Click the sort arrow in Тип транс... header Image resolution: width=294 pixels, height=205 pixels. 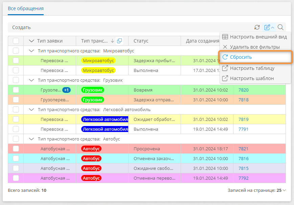[x=112, y=41]
